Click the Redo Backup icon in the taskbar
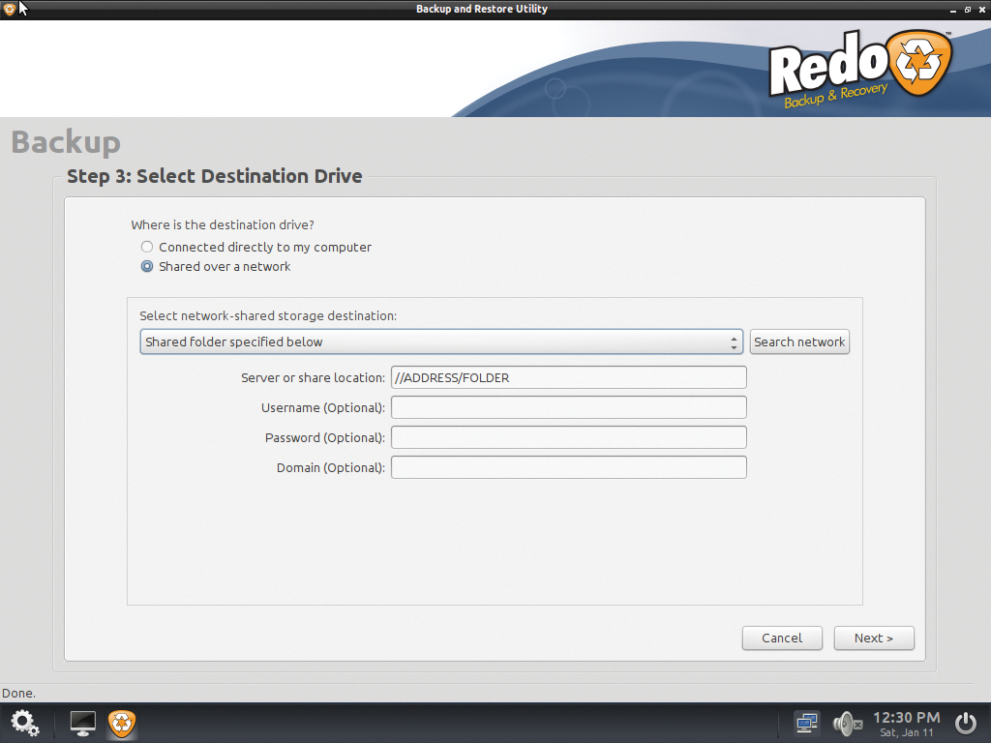This screenshot has height=743, width=991. pos(121,723)
